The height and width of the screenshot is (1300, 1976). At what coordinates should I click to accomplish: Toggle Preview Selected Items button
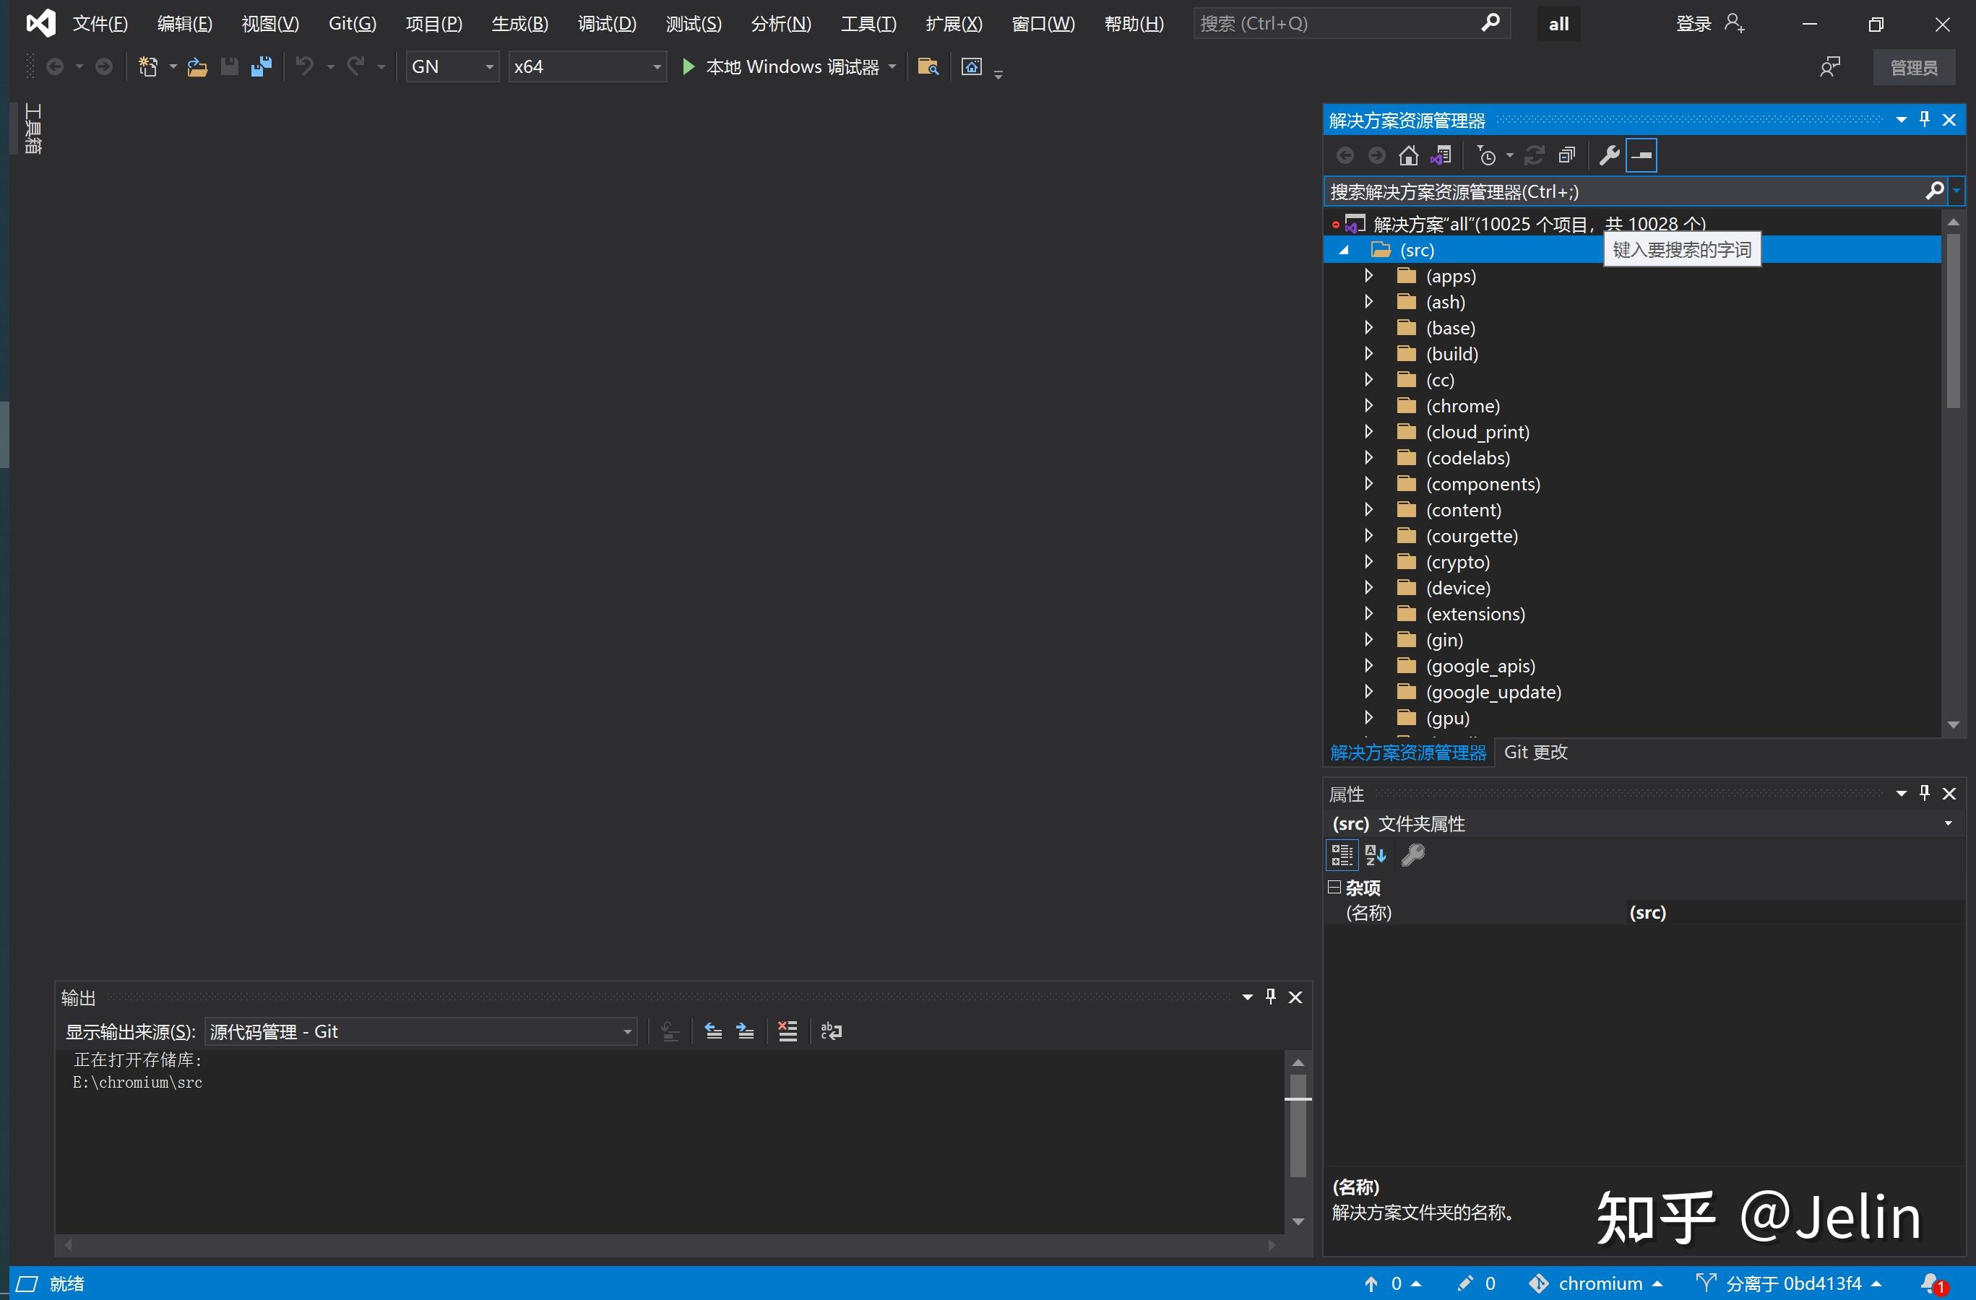pos(1641,155)
